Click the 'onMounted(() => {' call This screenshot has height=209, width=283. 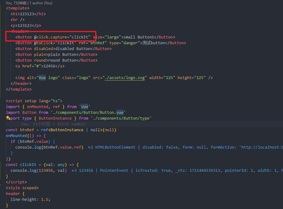click(x=26, y=136)
